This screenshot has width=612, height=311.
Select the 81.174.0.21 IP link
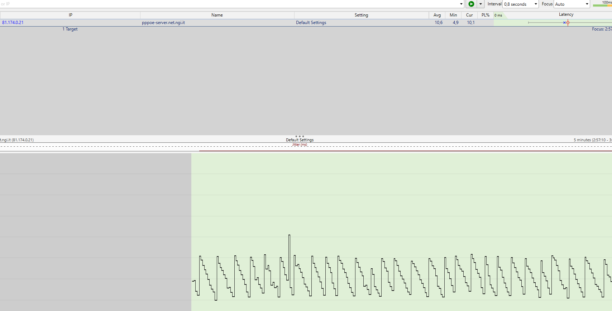[13, 23]
